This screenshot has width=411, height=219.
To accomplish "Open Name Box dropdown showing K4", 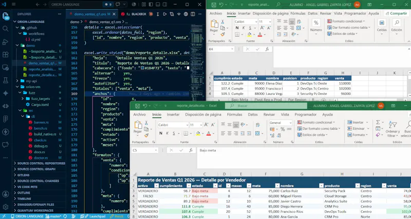I will pos(232,49).
